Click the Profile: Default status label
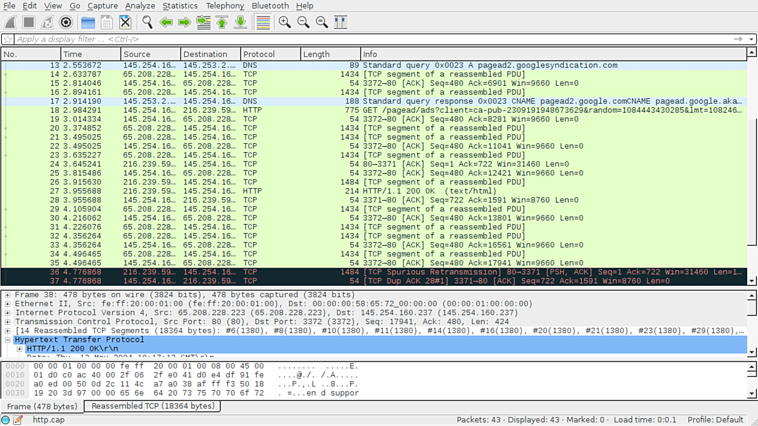 click(715, 420)
